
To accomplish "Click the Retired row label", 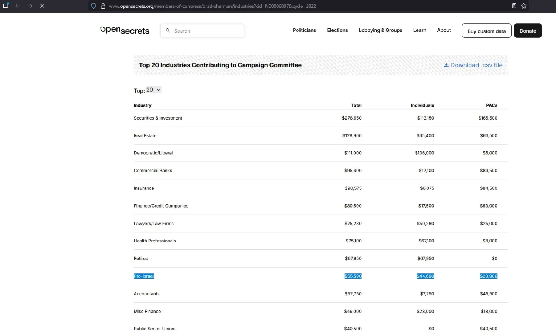I will [x=141, y=259].
